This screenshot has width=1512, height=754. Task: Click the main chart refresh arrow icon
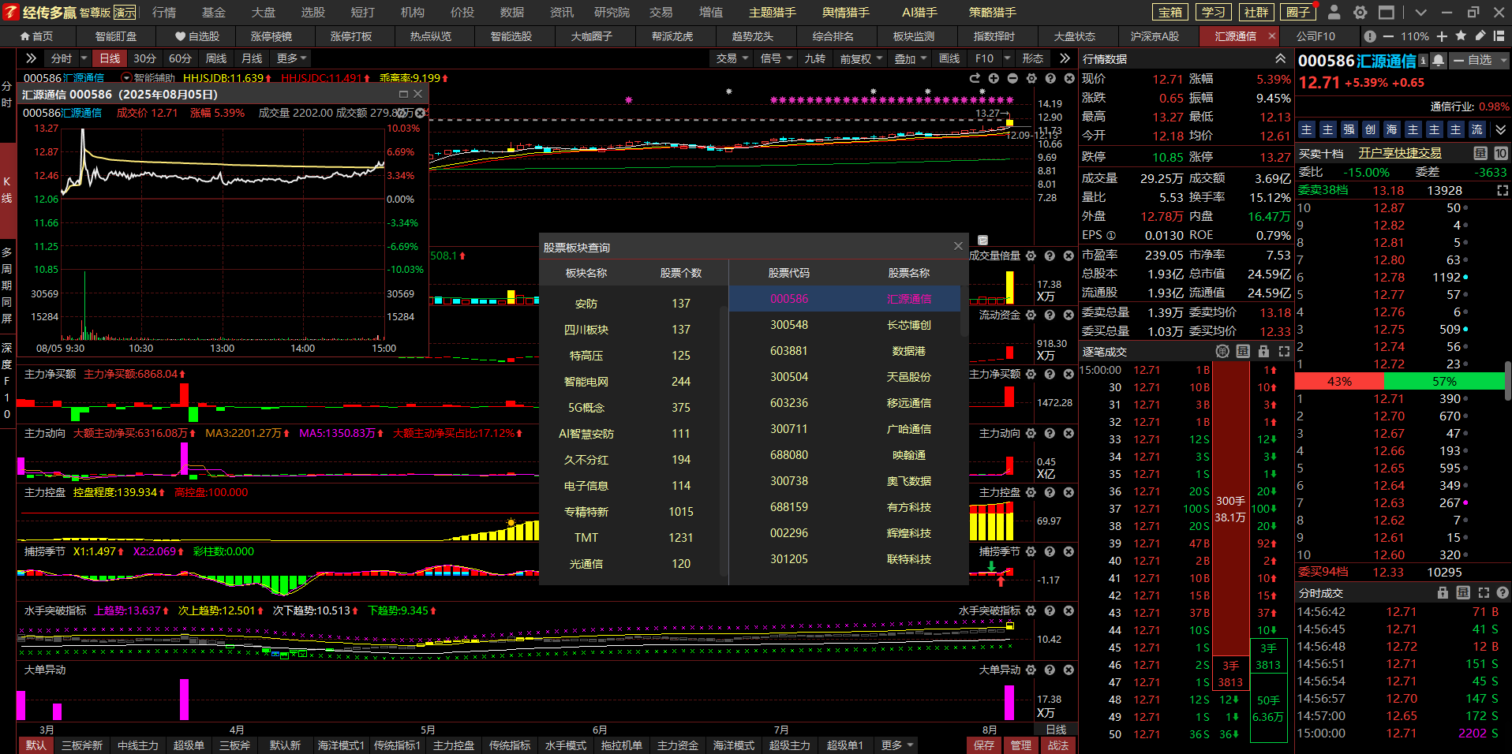point(975,78)
